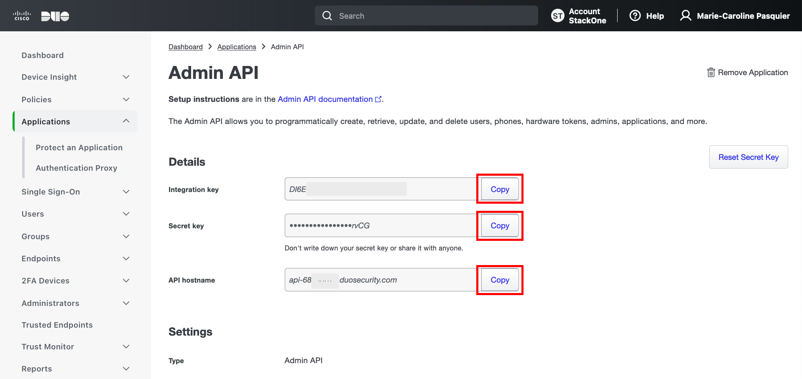Expand the Groups chevron
The width and height of the screenshot is (802, 379).
click(x=126, y=237)
